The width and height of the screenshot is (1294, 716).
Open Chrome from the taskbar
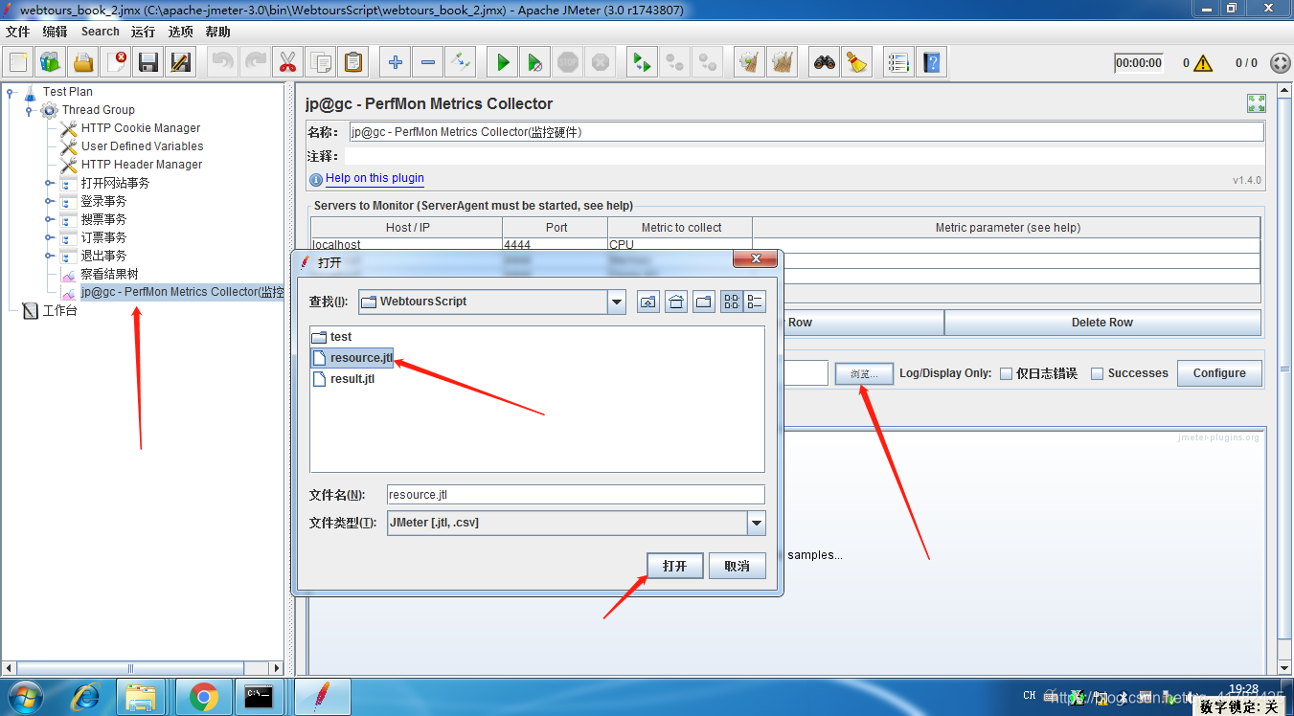[203, 697]
